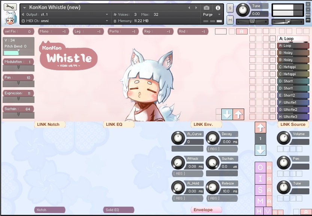The width and height of the screenshot is (312, 216).
Task: Select the "S" icon in the OISMH column
Action: [260, 190]
